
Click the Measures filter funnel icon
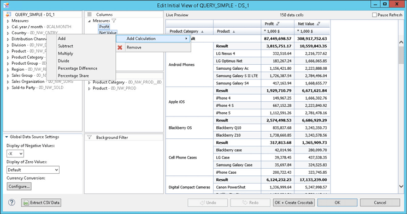coord(114,21)
